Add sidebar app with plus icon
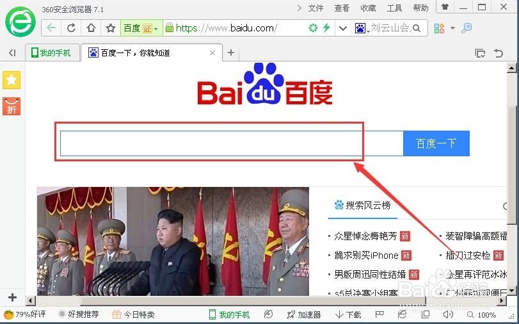Image resolution: width=519 pixels, height=324 pixels. (12, 297)
